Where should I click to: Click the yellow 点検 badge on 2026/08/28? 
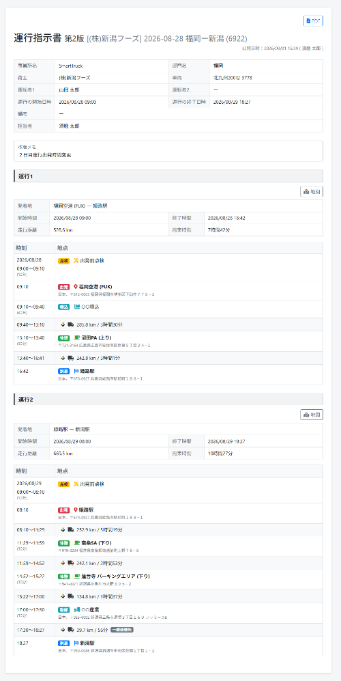(64, 261)
